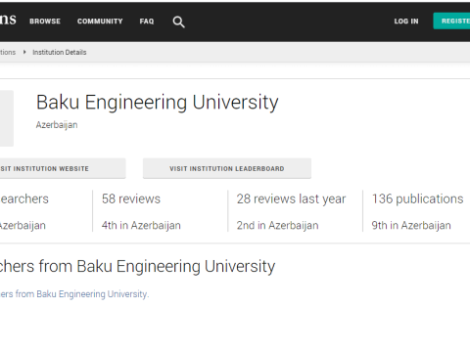Click the Azerbaijan country label under title
The height and width of the screenshot is (352, 470).
(x=57, y=125)
